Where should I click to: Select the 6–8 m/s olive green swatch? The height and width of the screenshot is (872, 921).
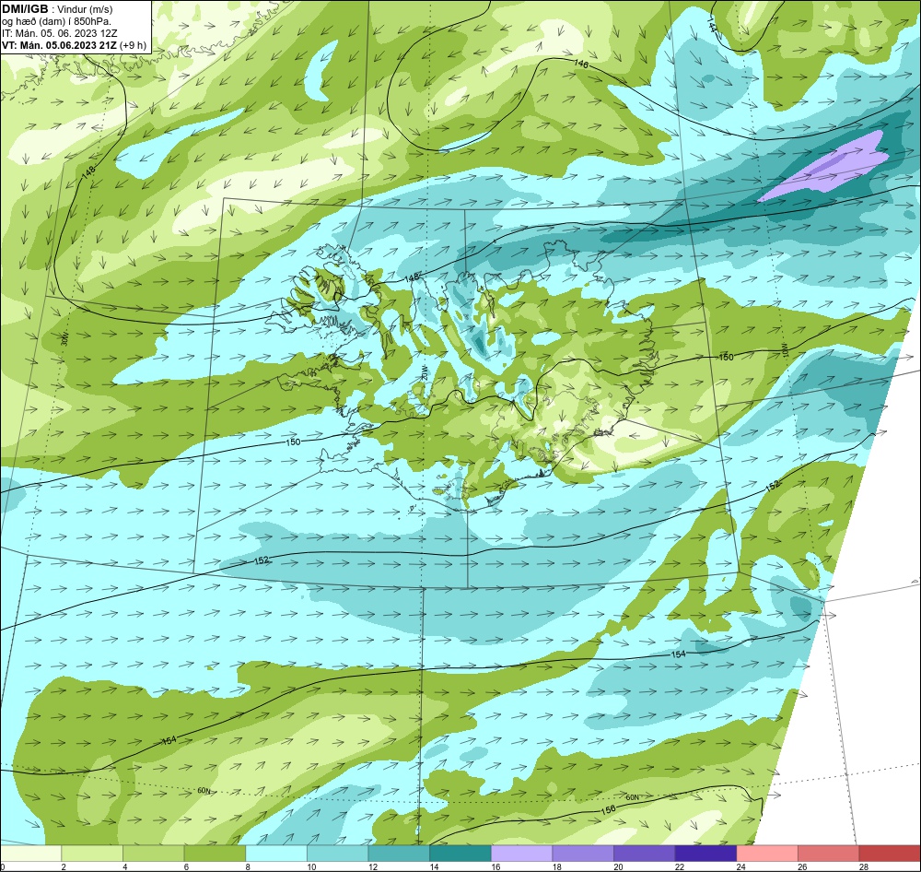[x=215, y=853]
